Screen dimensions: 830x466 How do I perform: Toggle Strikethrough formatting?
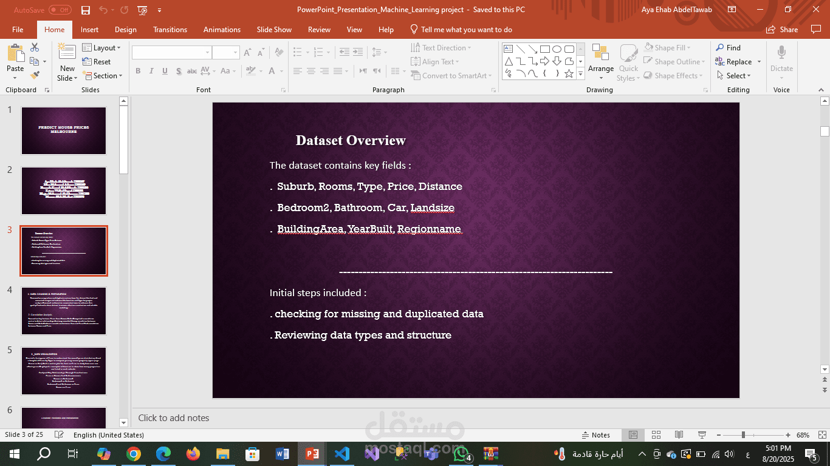tap(192, 71)
